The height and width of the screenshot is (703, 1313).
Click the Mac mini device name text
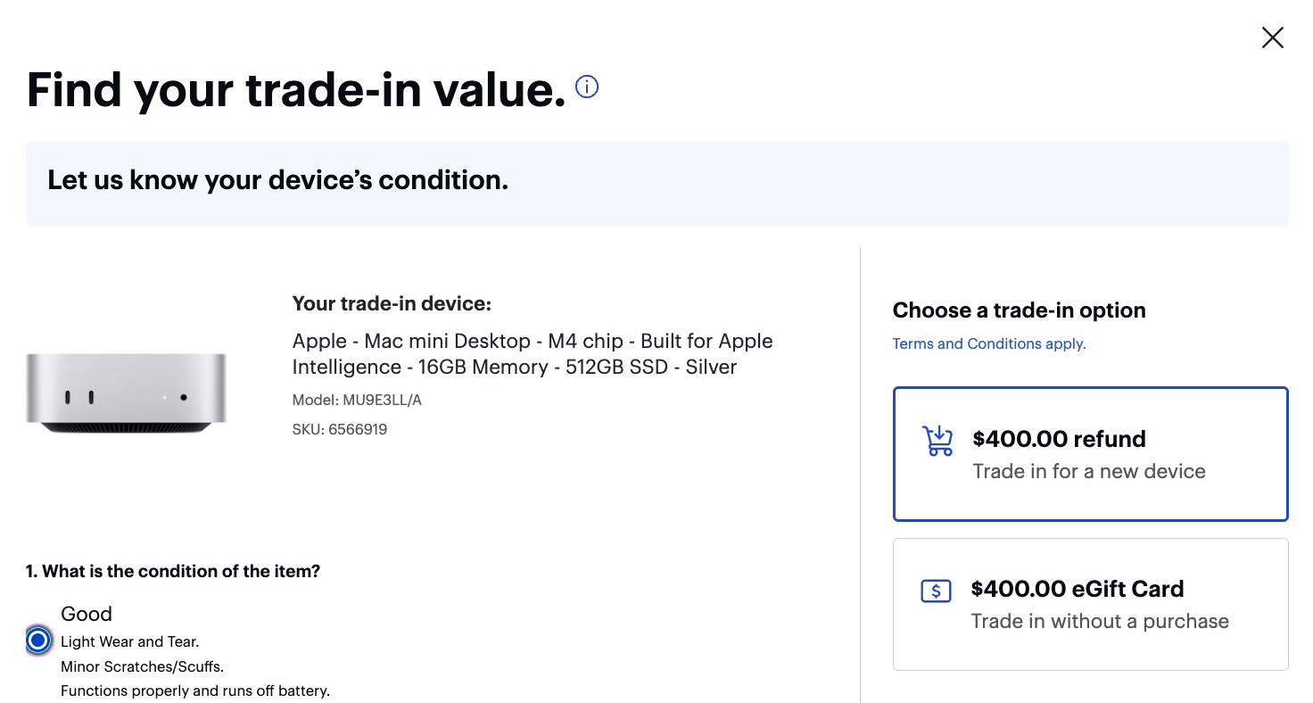[x=533, y=354]
